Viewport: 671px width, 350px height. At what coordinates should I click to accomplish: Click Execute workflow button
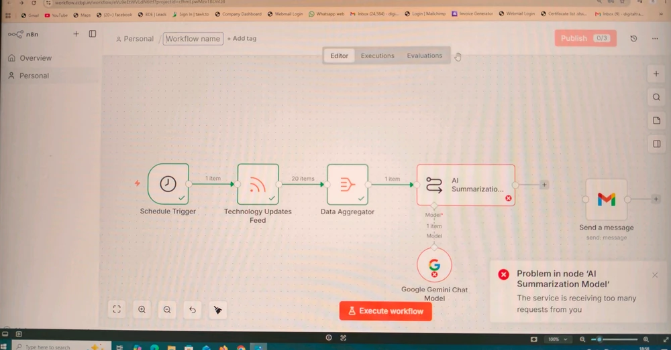point(386,311)
